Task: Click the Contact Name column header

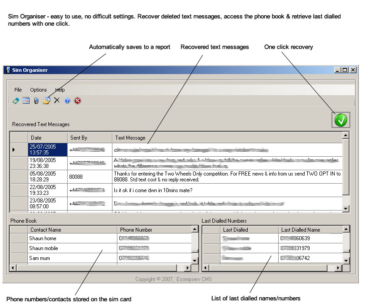Action: 73,230
